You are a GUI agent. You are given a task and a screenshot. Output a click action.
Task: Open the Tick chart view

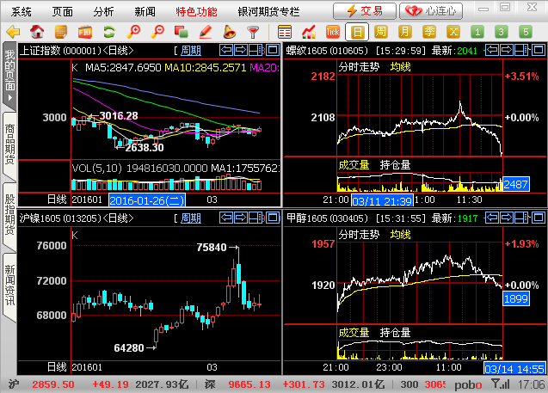pyautogui.click(x=332, y=32)
